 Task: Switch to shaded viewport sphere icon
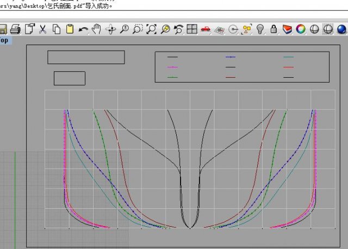[314, 29]
